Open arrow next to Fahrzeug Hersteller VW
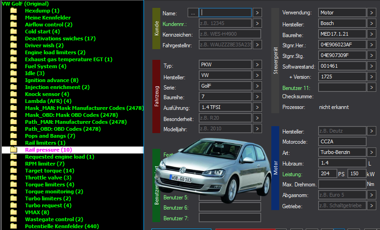This screenshot has height=230, width=380. pos(257,76)
